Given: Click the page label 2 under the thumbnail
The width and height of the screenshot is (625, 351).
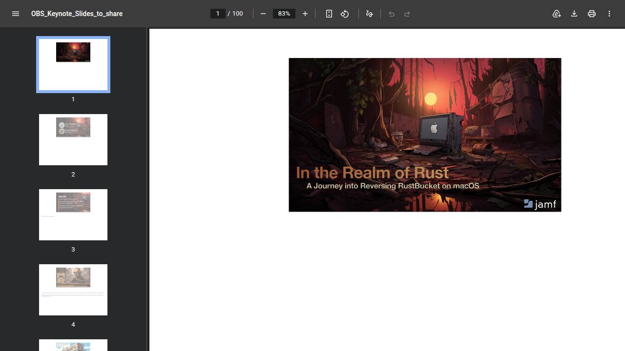Looking at the screenshot, I should coord(73,174).
